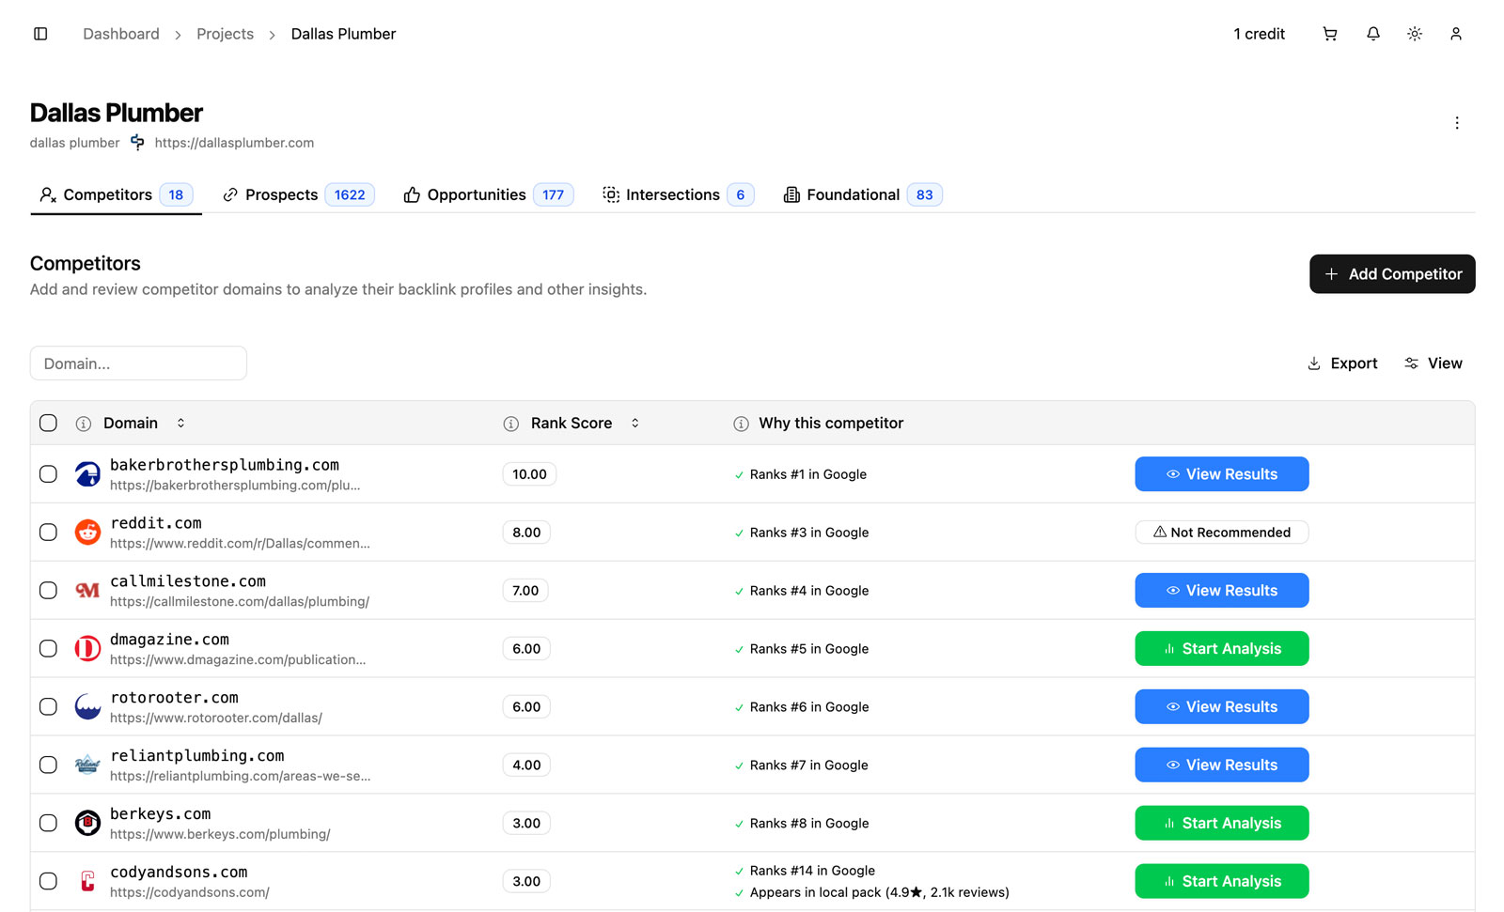Switch theme with the sun icon
1504x912 pixels.
1414,34
